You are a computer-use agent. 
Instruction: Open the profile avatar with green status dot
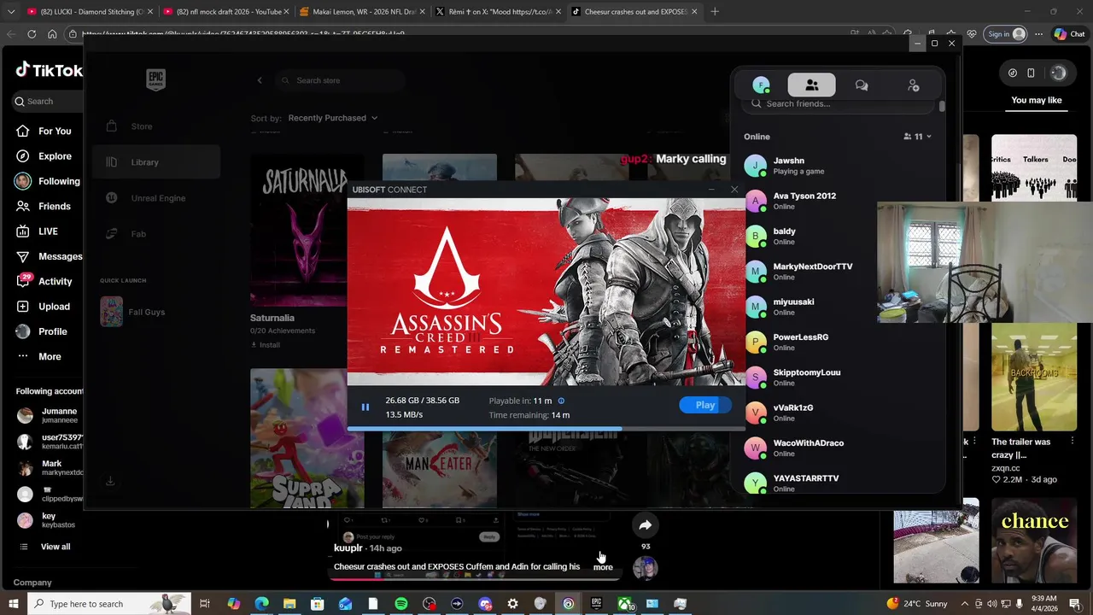[x=761, y=85]
